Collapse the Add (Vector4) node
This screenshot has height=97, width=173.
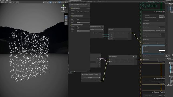tap(136, 57)
